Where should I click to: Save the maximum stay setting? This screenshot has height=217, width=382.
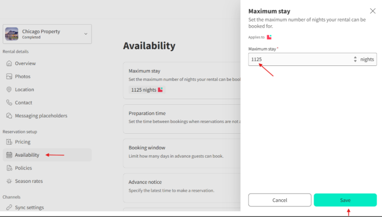point(345,200)
